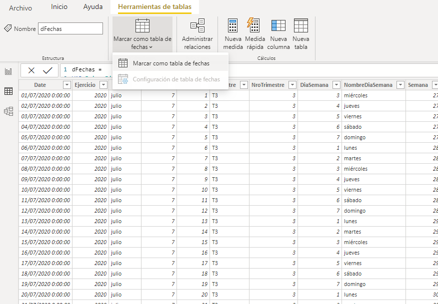
Task: Select date cell 20/07/2020 0:00:00
Action: point(46,295)
